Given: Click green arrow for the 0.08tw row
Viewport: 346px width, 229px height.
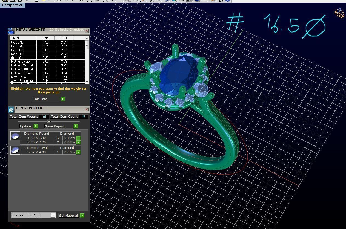Looking at the screenshot, I should (78, 142).
